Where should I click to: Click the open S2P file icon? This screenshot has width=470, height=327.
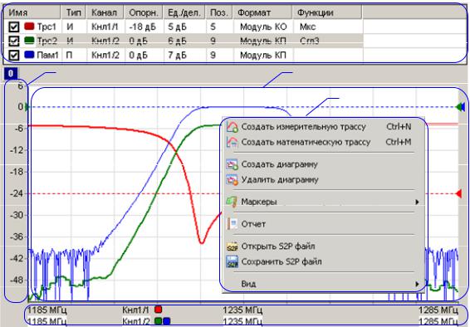click(233, 246)
